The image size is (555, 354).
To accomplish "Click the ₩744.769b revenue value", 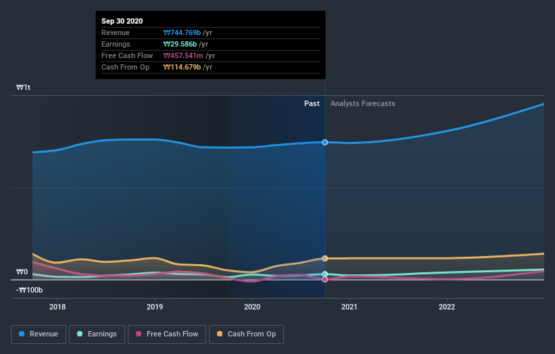I will 182,32.
